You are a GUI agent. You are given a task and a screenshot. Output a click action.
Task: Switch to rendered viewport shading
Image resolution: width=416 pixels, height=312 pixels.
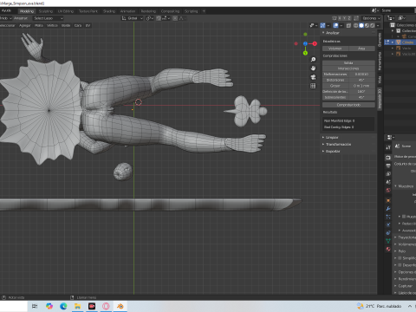click(x=372, y=25)
